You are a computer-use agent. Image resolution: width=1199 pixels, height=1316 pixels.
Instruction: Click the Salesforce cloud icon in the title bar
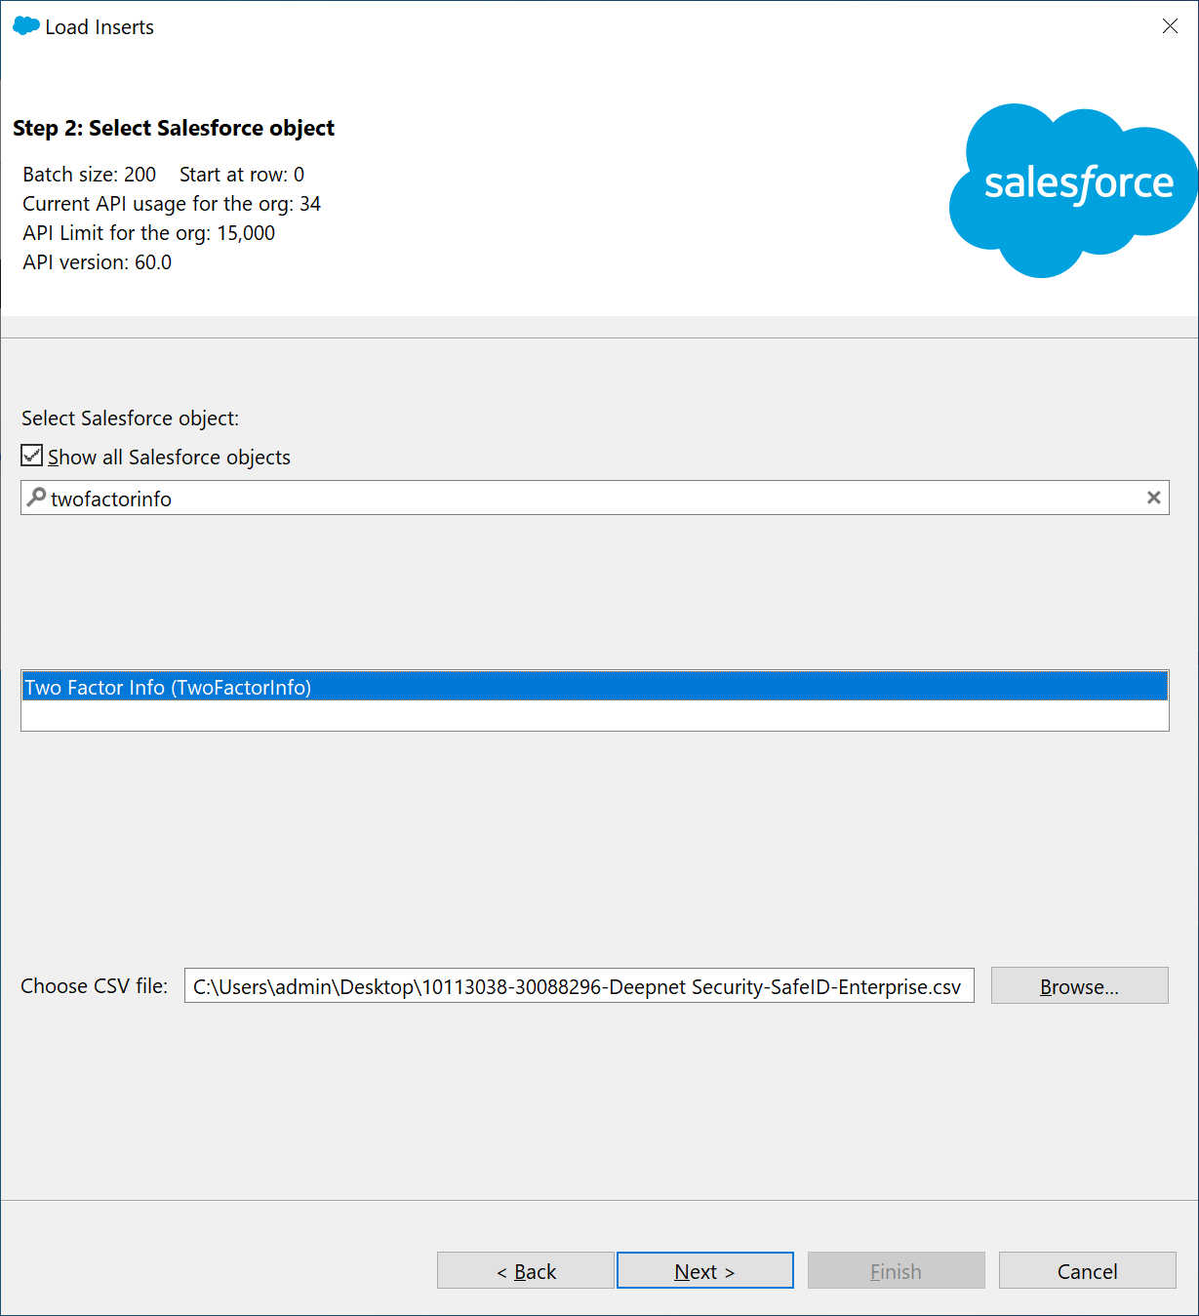click(26, 26)
